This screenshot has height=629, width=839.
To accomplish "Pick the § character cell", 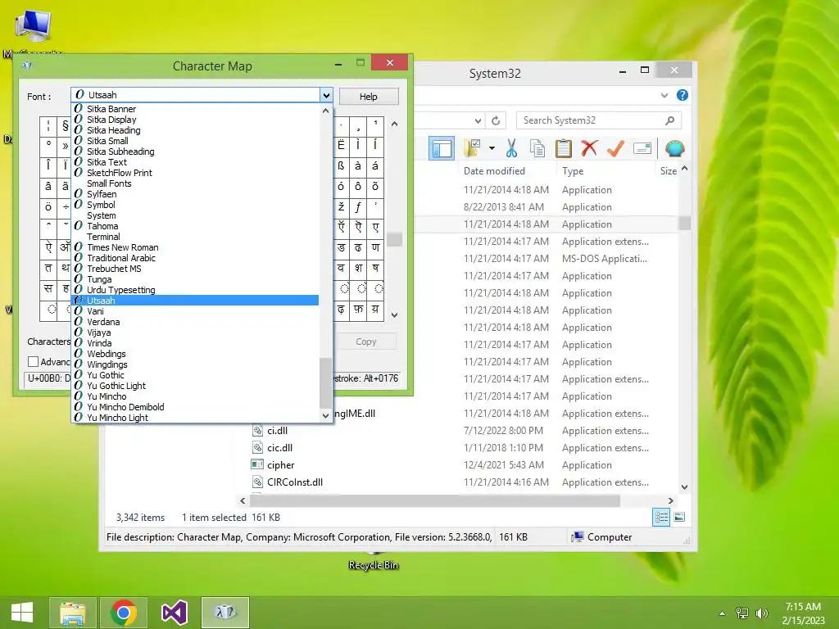I will tap(66, 125).
